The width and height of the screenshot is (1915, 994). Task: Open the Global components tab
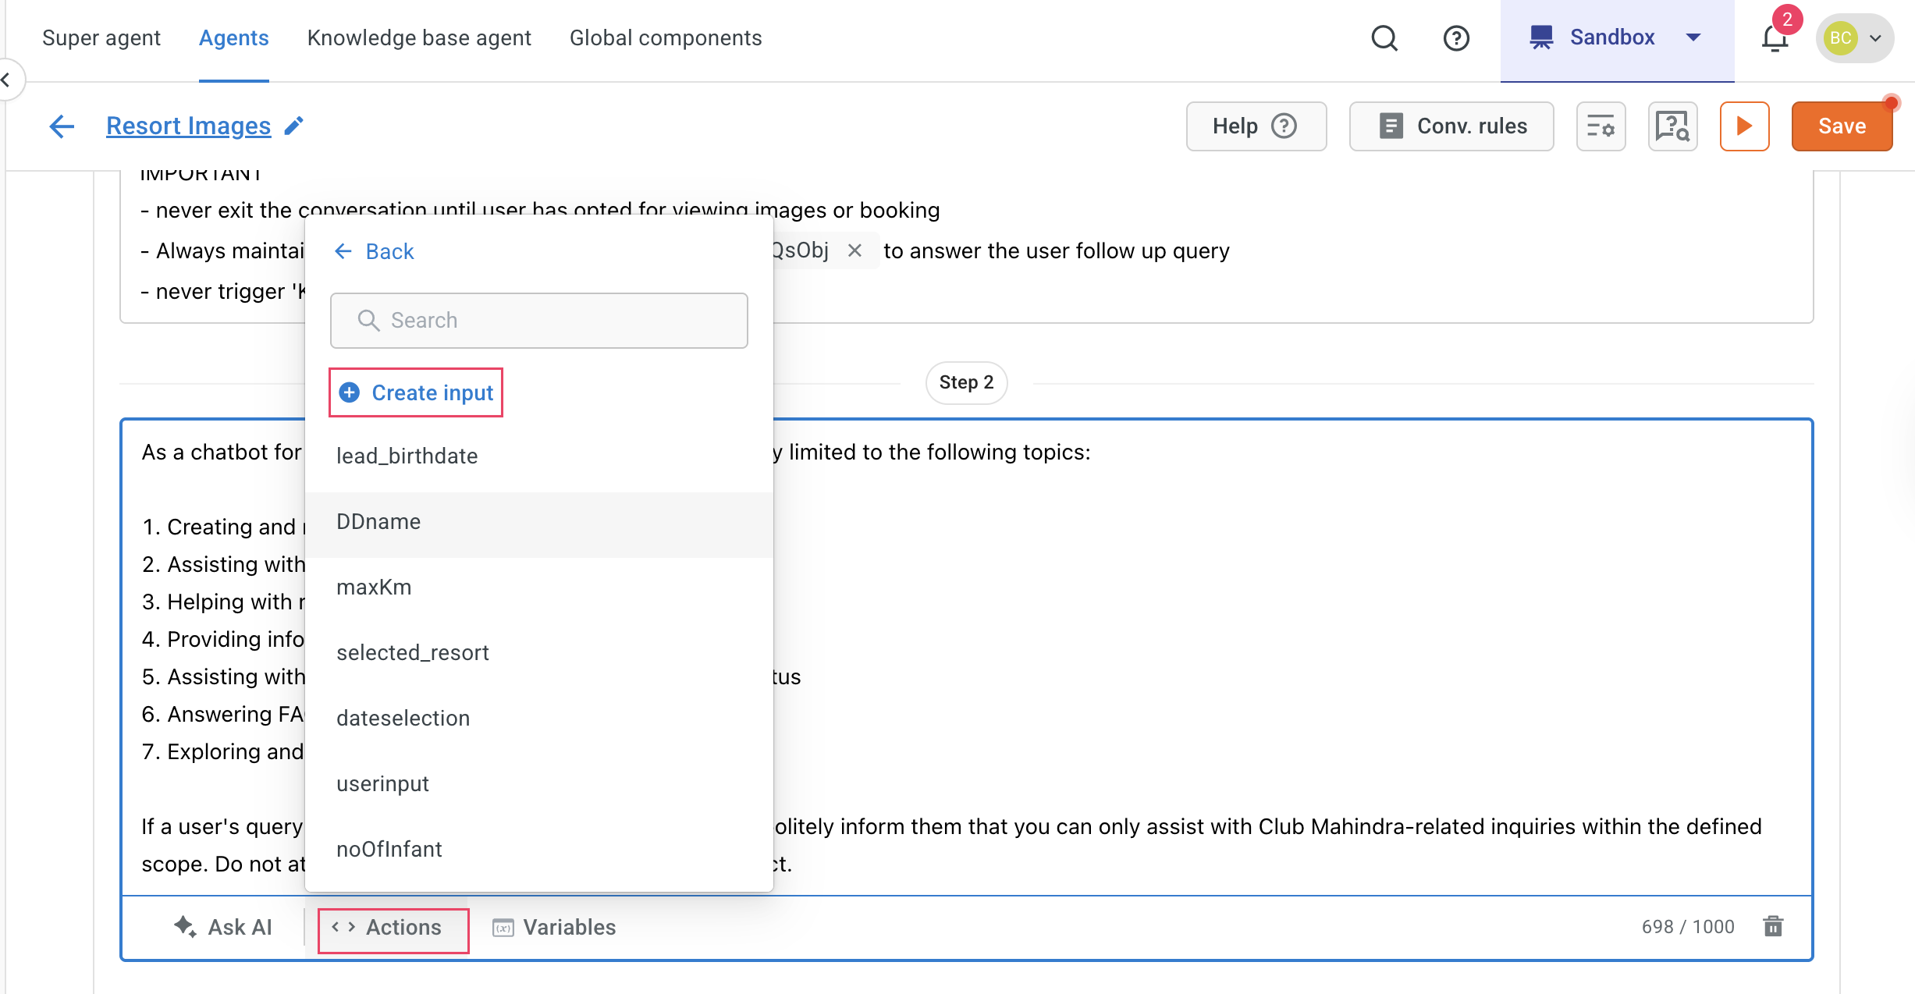click(x=665, y=37)
